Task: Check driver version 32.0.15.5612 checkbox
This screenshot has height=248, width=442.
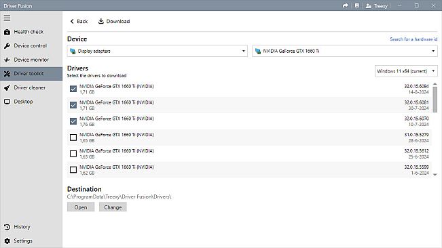Action: (73, 154)
